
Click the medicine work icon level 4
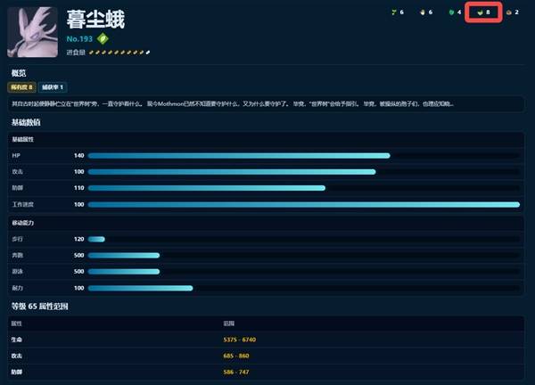[451, 12]
